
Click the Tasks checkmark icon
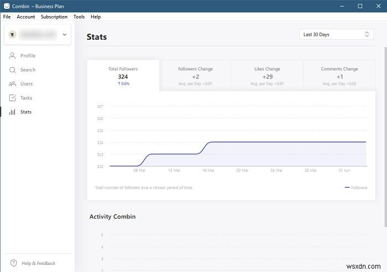12,98
